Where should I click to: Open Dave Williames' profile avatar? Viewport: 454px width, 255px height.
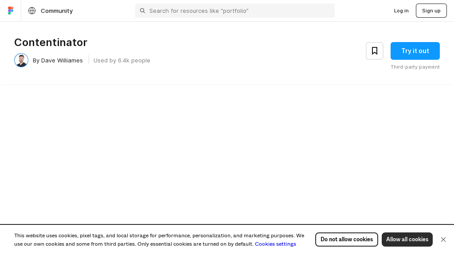point(21,60)
